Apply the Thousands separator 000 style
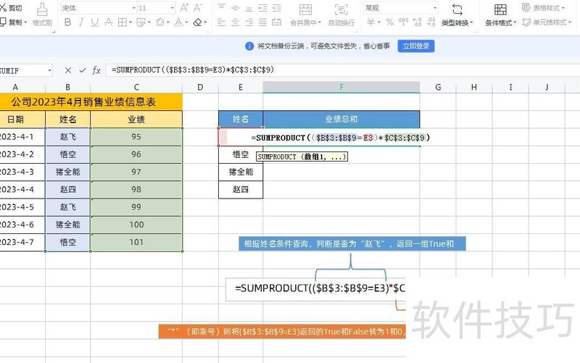Viewport: 580px width, 363px height. coord(404,22)
